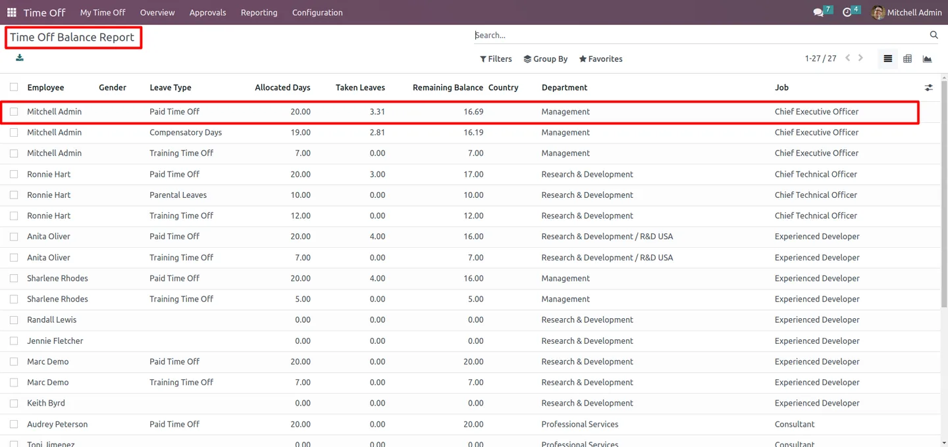Click Chief Technical Officer in Parental Leaves row
The height and width of the screenshot is (447, 948).
pos(816,195)
